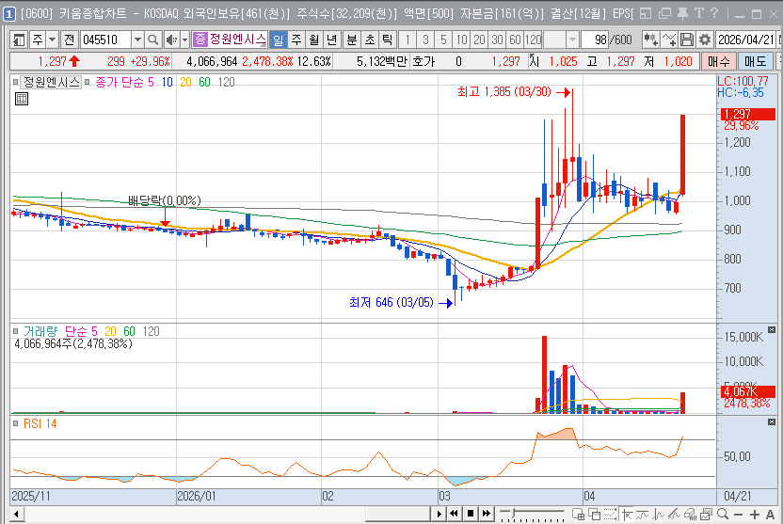Open the stock search magnifier icon

pos(153,40)
